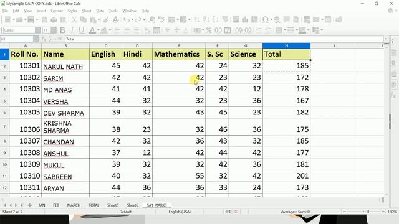
Task: Click the Font Color swatch button
Action: pyautogui.click(x=92, y=30)
